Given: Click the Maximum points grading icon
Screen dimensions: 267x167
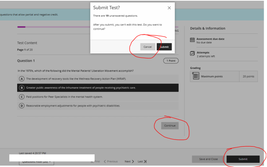Looking at the screenshot, I should 196,76.
